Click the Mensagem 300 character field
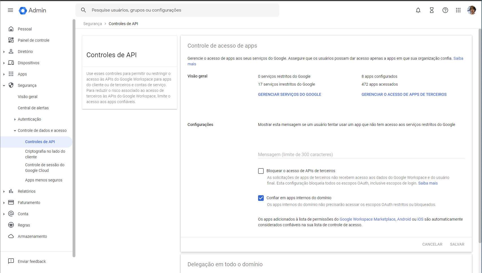The width and height of the screenshot is (482, 273). tap(361, 154)
